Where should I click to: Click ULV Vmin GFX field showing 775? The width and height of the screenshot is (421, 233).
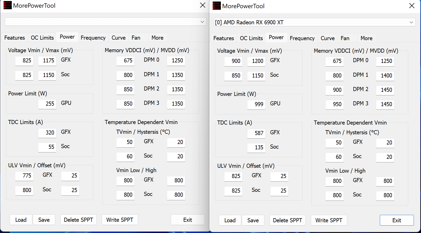[24, 176]
